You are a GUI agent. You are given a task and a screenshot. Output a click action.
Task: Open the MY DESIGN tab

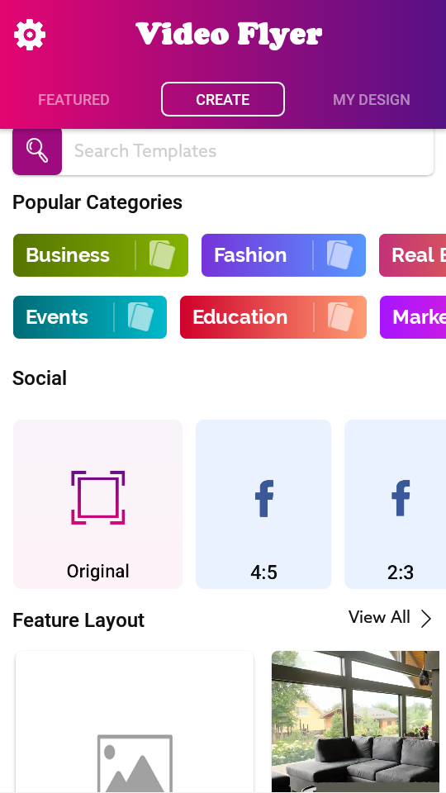pyautogui.click(x=372, y=100)
